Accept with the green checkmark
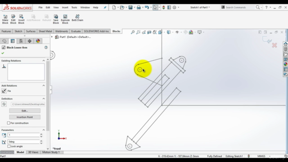Image resolution: width=288 pixels, height=162 pixels. click(3, 53)
